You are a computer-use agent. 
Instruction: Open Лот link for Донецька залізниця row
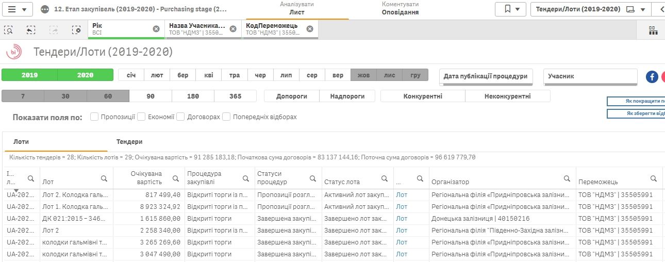pyautogui.click(x=402, y=219)
